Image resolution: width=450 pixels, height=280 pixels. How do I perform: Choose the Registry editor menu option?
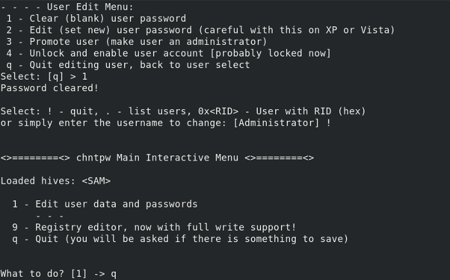point(154,227)
